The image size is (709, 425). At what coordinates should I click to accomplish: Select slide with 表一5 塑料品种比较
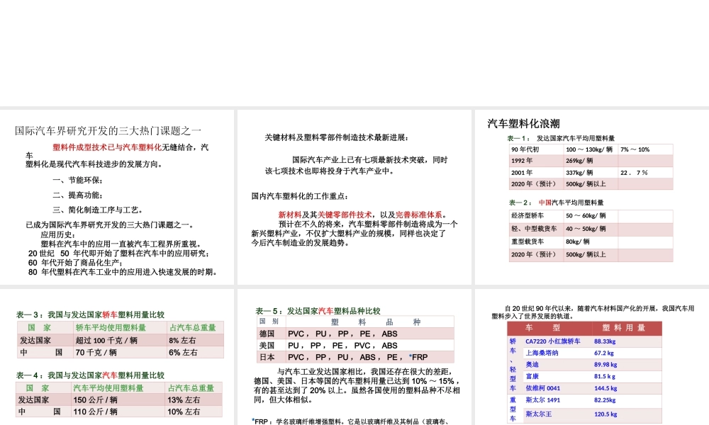click(x=354, y=357)
